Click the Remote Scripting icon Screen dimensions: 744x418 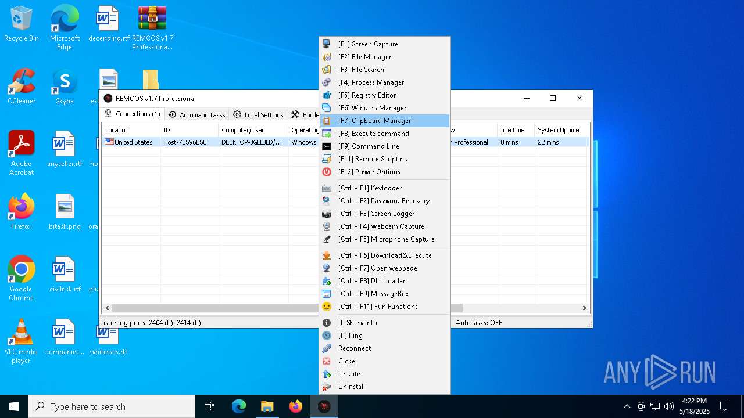pyautogui.click(x=327, y=159)
